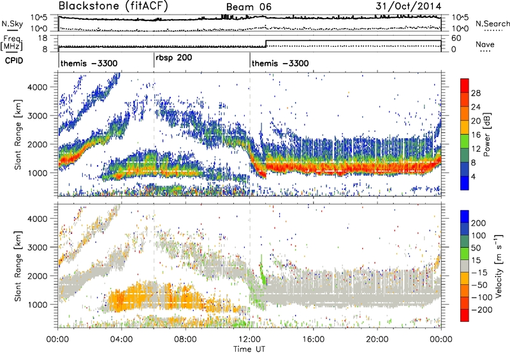Click the 'Power [dB]' colorbar title
510x353 pixels.
487,134
